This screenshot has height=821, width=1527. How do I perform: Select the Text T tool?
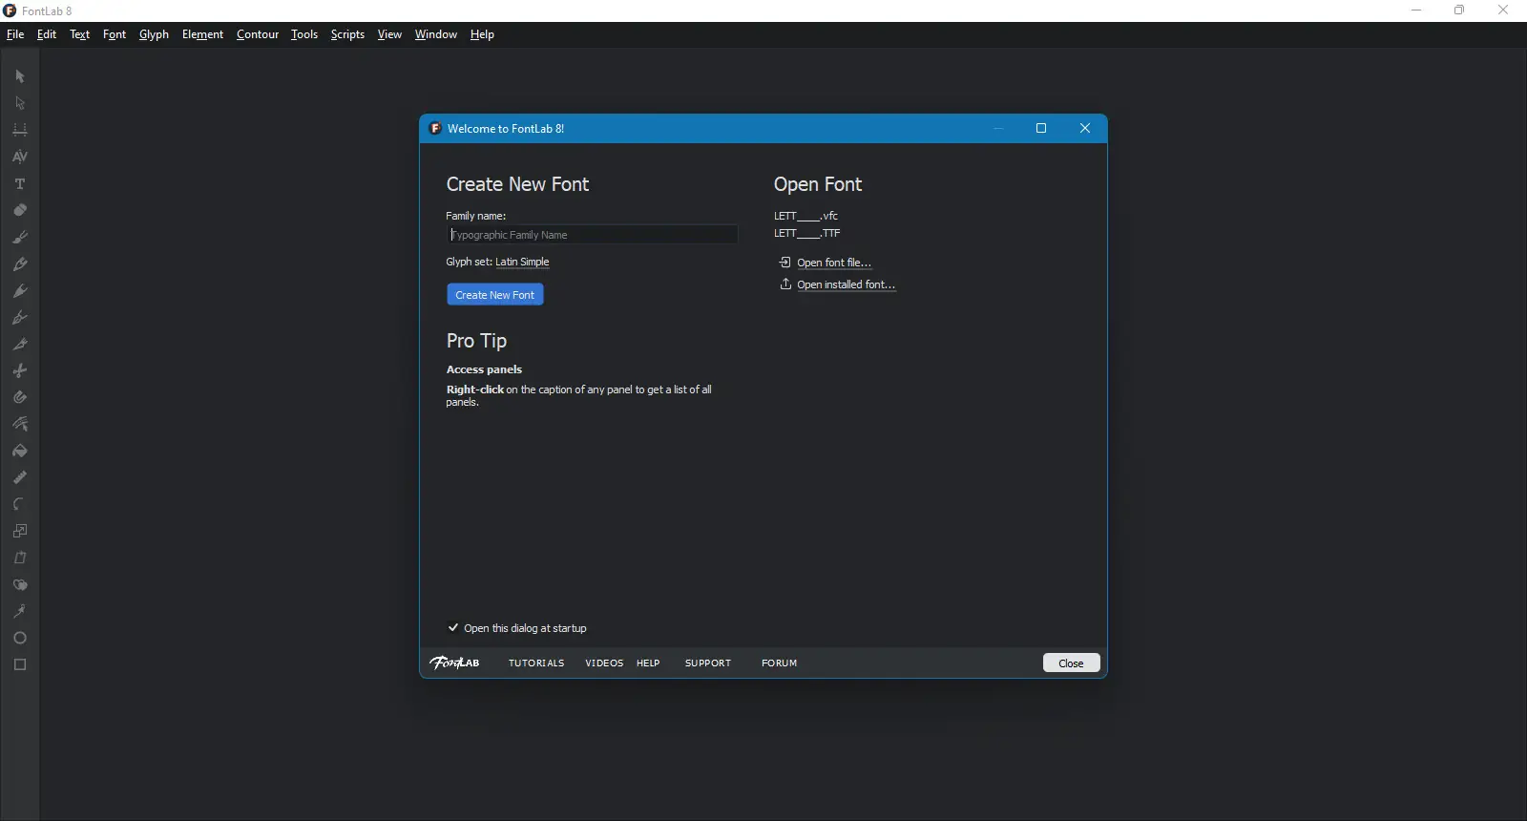tap(20, 183)
